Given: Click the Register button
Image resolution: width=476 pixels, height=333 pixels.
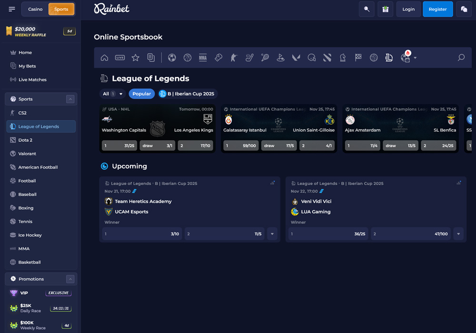Looking at the screenshot, I should pos(437,9).
